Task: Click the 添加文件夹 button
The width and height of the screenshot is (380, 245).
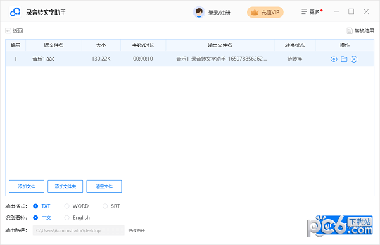Action: (65, 186)
